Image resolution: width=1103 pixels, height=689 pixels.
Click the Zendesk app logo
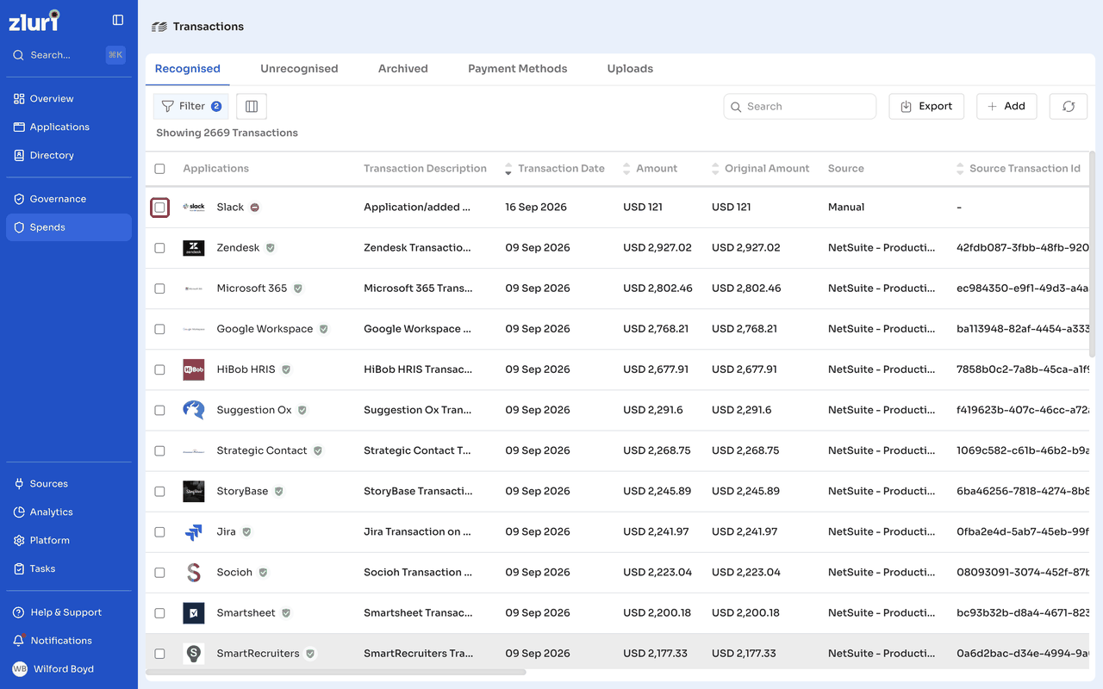point(194,248)
